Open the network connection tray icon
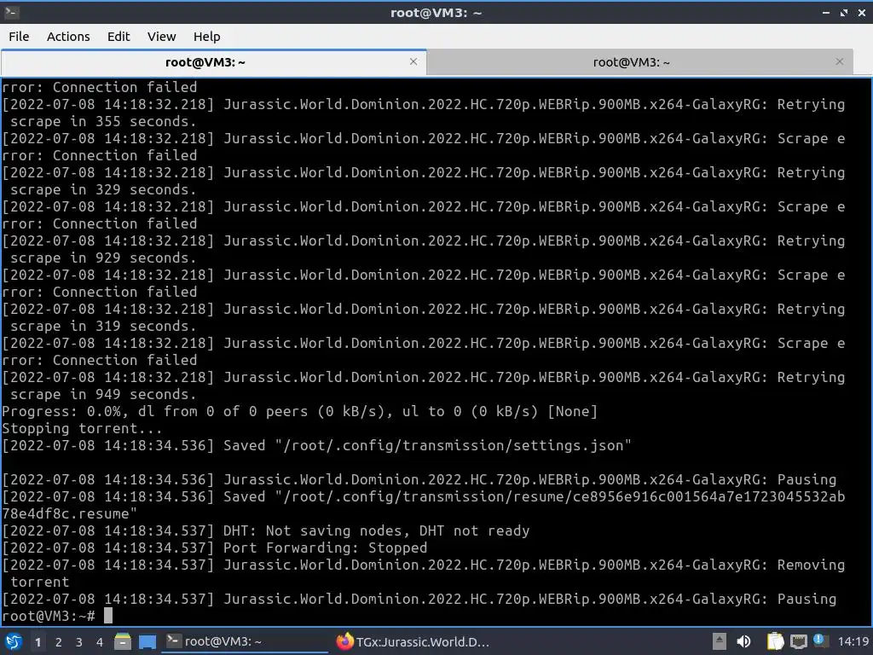 tap(798, 641)
